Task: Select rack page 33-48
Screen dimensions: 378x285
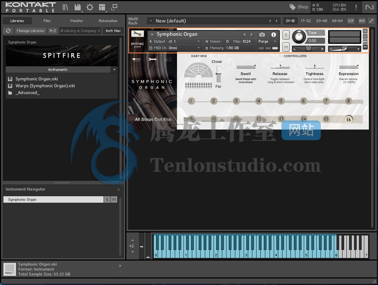Action: pos(322,21)
